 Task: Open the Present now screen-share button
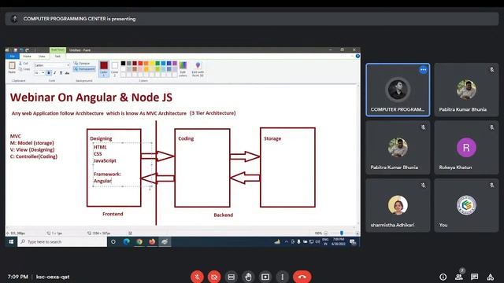(x=265, y=277)
